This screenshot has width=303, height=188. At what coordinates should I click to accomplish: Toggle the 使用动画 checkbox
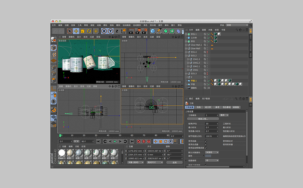pyautogui.click(x=206, y=141)
